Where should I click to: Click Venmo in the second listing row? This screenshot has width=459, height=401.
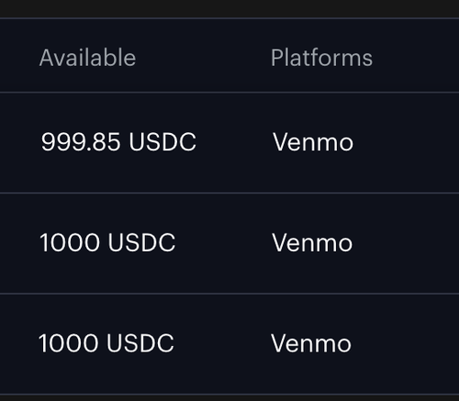click(x=312, y=242)
